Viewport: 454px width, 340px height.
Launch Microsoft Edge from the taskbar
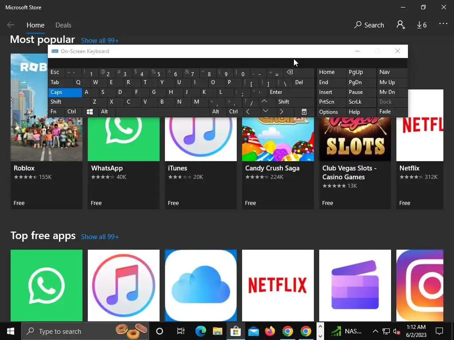(201, 331)
